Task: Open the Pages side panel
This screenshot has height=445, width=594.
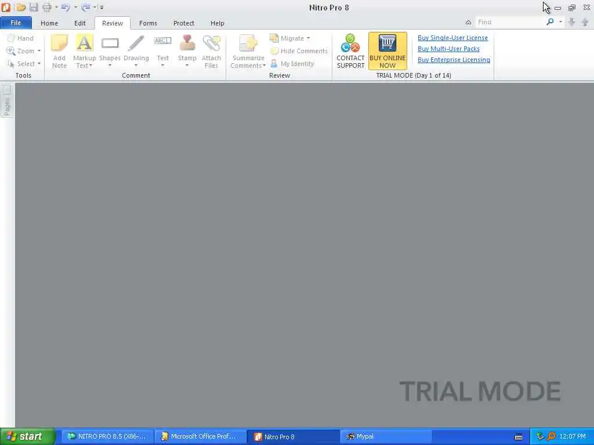Action: point(7,101)
